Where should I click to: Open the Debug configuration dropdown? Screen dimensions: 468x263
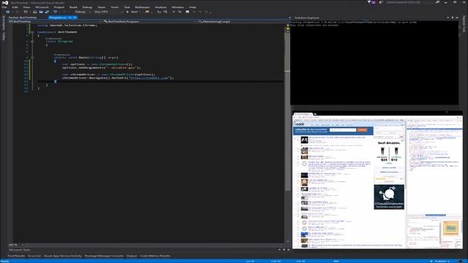click(82, 12)
